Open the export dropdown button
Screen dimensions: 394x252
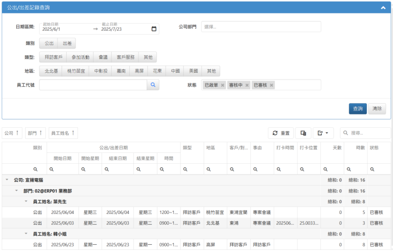click(323, 133)
